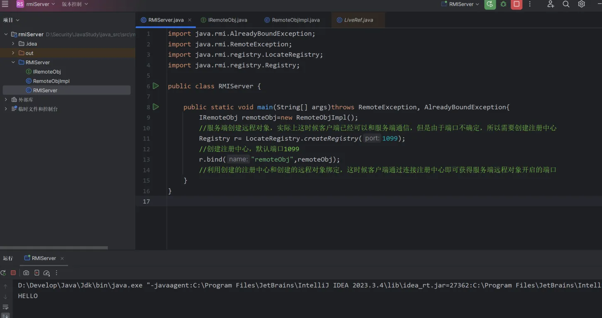
Task: Click the Debug bug icon
Action: [x=503, y=4]
